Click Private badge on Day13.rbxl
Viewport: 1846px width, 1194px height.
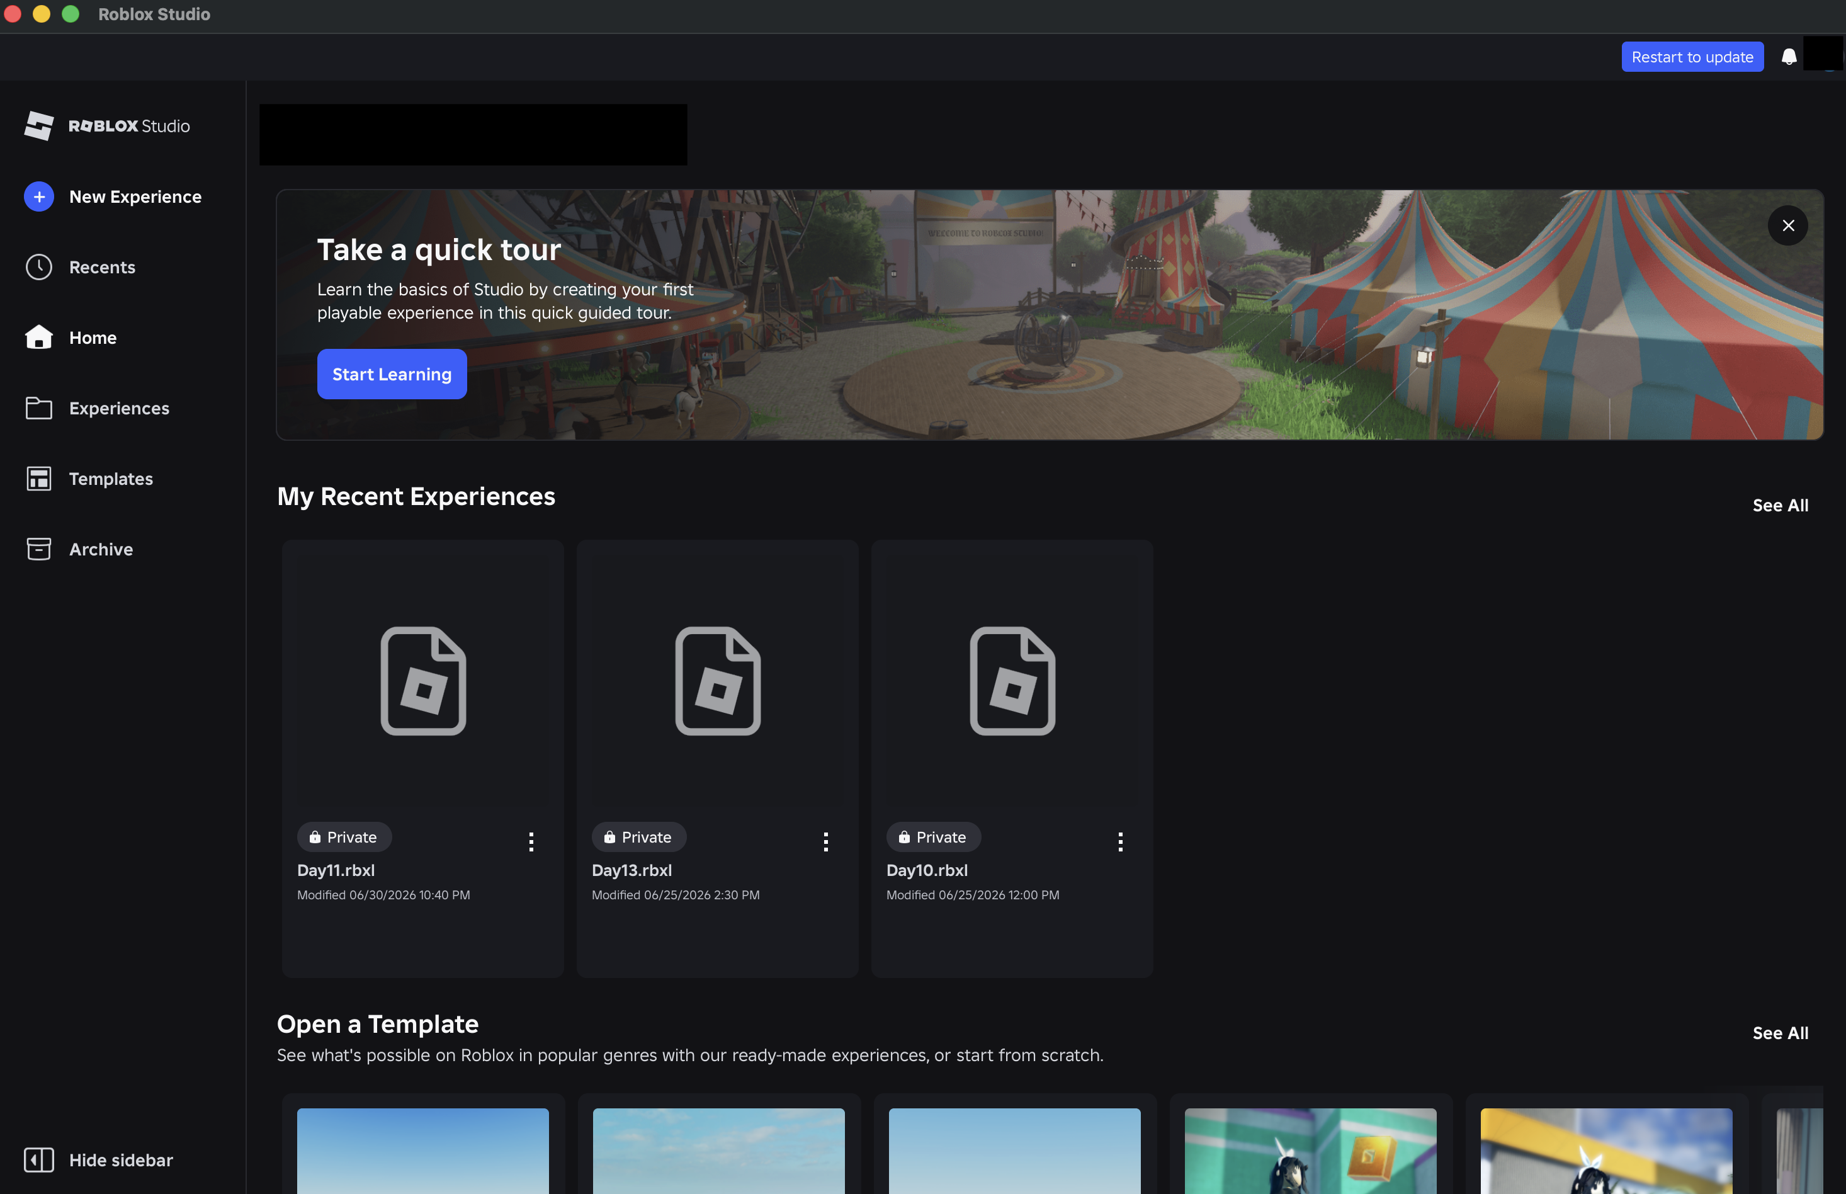pyautogui.click(x=638, y=836)
